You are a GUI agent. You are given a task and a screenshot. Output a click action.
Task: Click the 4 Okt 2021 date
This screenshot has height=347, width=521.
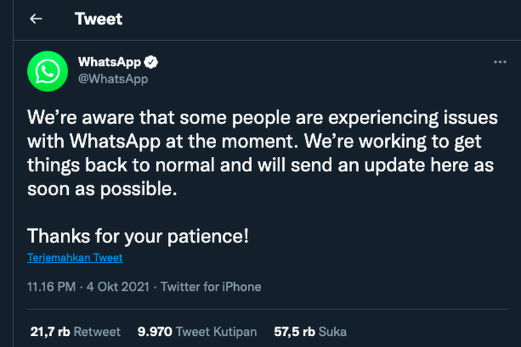tap(118, 287)
